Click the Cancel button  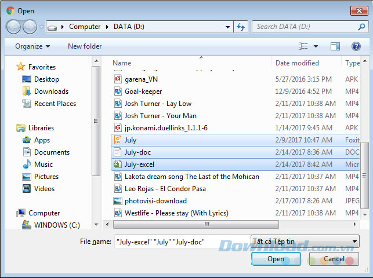[334, 259]
